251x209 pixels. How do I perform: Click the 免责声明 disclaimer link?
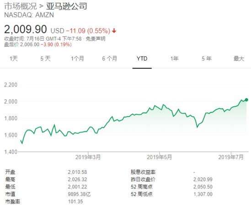pos(96,39)
